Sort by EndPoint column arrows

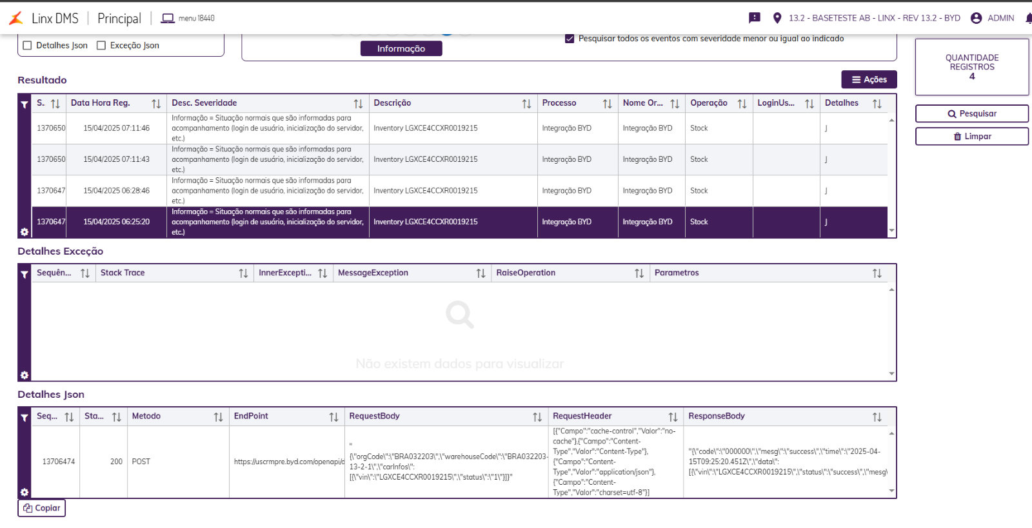(333, 417)
